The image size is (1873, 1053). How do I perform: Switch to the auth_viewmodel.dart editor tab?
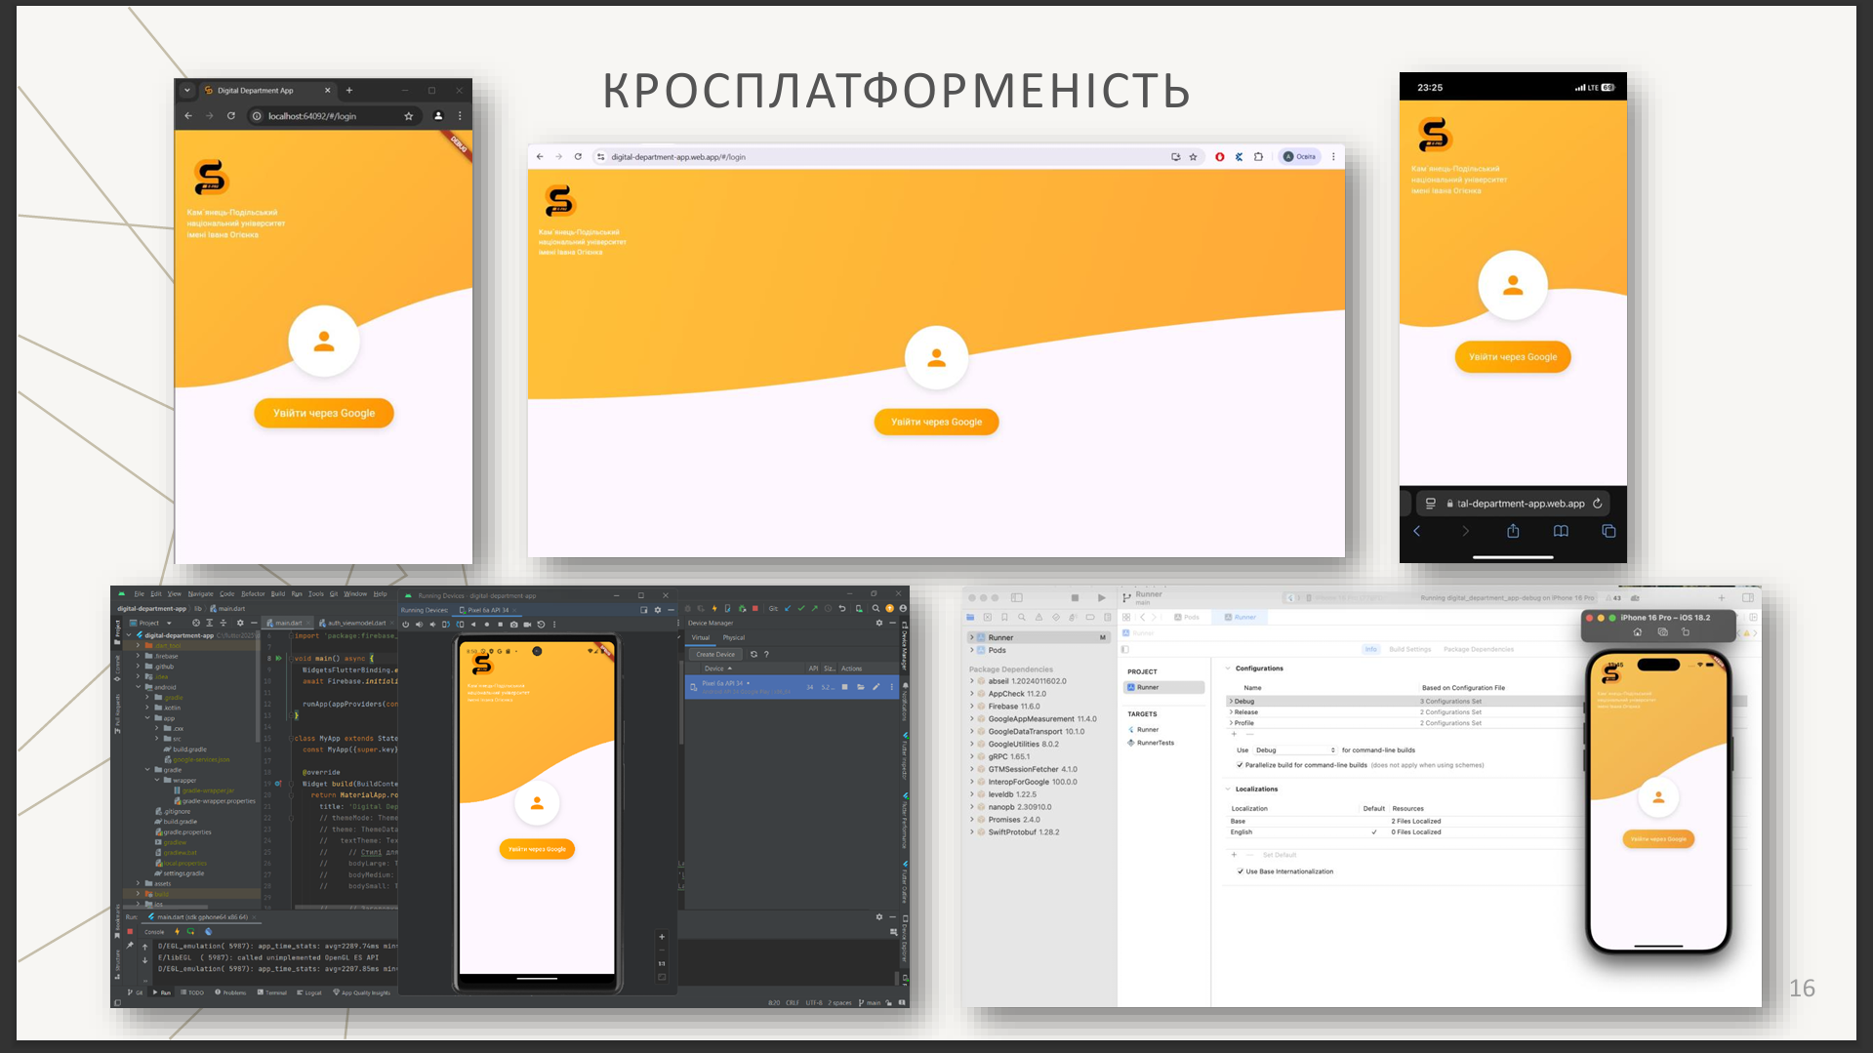coord(353,623)
